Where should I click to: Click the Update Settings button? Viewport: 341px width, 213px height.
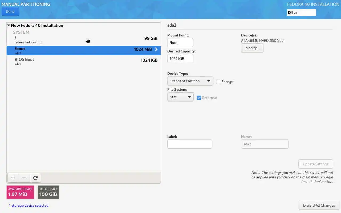[316, 164]
